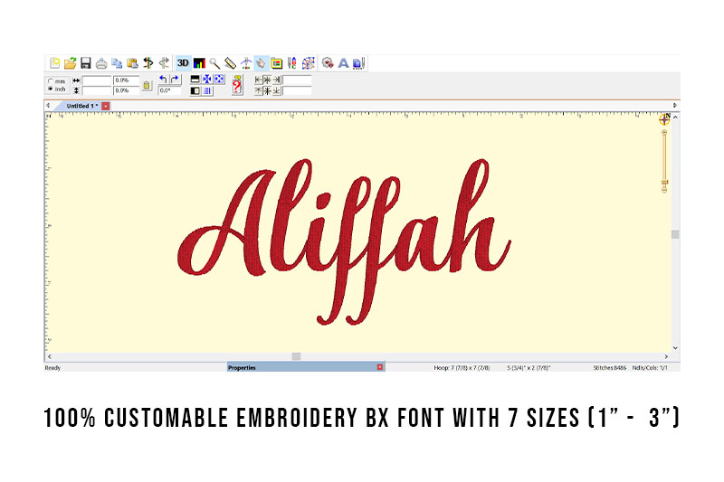Viewport: 724px width, 482px height.
Task: Click the height size input field
Action: tap(97, 90)
